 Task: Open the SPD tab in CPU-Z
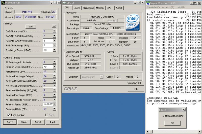coord(109,8)
